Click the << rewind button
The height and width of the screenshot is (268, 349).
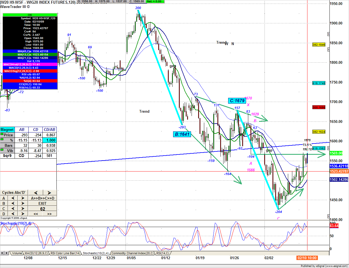[x=36, y=214]
